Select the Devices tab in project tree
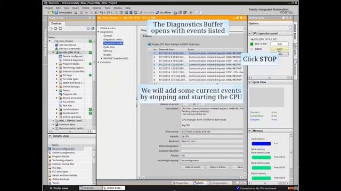This screenshot has height=191, width=341. tap(56, 23)
